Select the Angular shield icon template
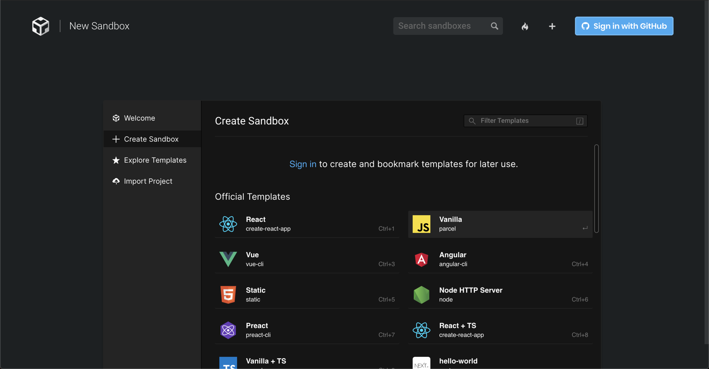 [421, 259]
